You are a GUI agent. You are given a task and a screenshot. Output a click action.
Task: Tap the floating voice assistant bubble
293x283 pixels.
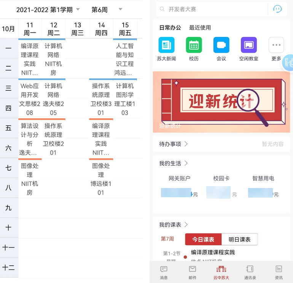pyautogui.click(x=288, y=63)
